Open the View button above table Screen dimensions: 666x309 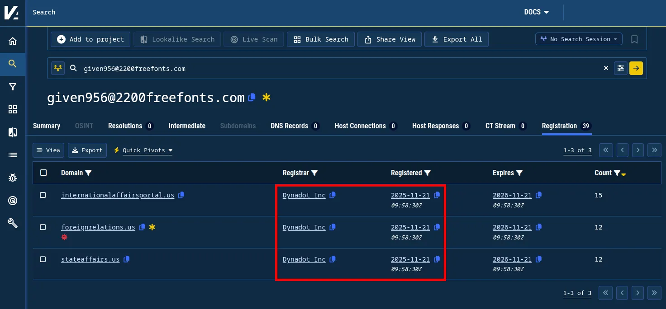coord(48,150)
